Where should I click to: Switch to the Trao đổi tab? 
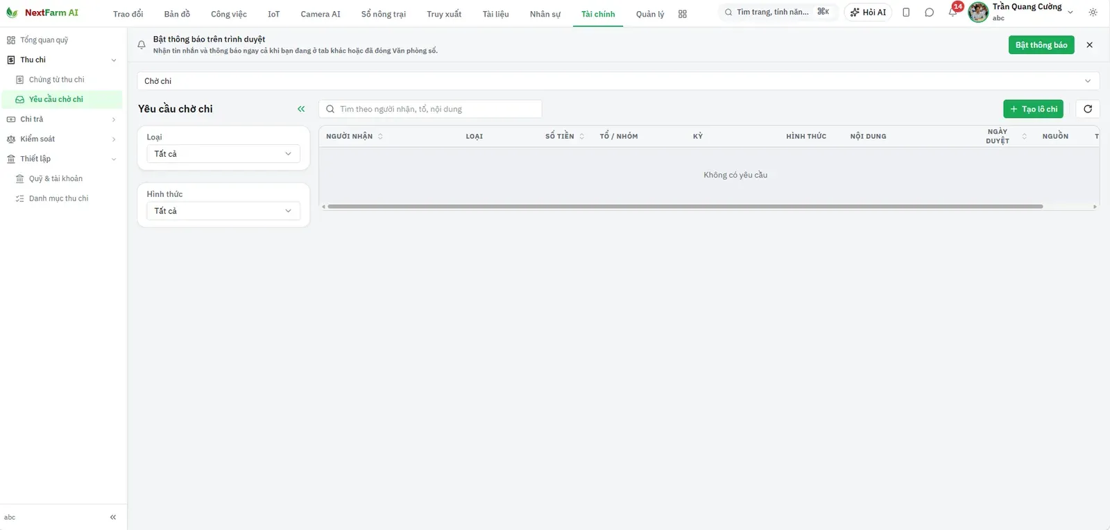point(128,14)
